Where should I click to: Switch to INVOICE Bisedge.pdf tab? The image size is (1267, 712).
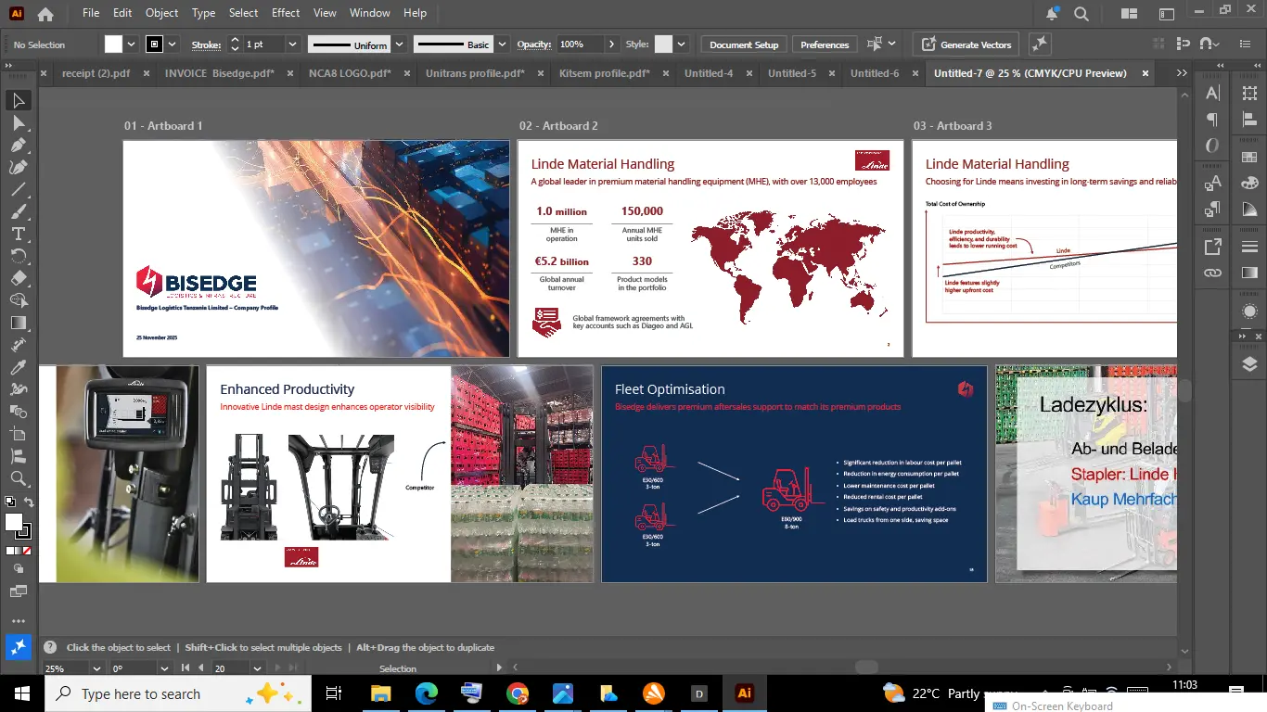pyautogui.click(x=219, y=73)
